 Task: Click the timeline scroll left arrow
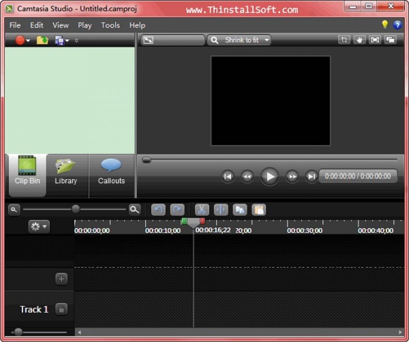point(79,332)
